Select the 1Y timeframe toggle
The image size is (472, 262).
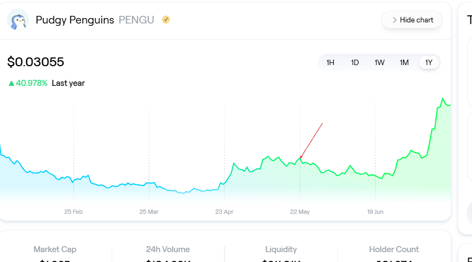429,62
